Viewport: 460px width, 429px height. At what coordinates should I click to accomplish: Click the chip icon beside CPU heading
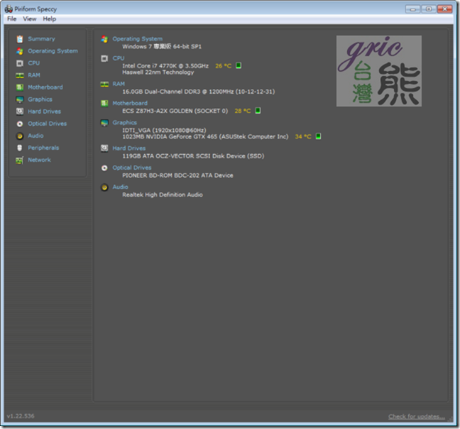[104, 58]
